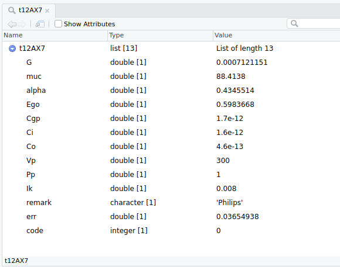Viewport: 340px width, 267px height.
Task: Click the 'double [1]' type in muc row
Action: (128, 77)
